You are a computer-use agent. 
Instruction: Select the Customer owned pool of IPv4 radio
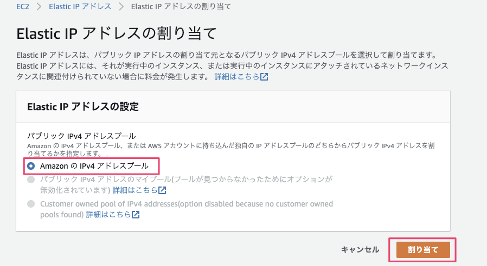pos(31,204)
